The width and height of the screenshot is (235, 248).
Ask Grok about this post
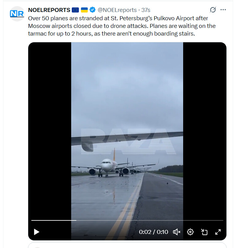click(213, 10)
